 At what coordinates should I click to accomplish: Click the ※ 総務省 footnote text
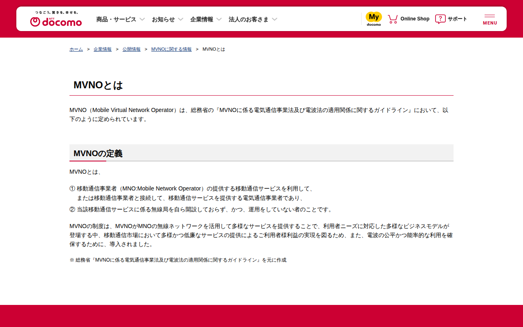tap(178, 260)
